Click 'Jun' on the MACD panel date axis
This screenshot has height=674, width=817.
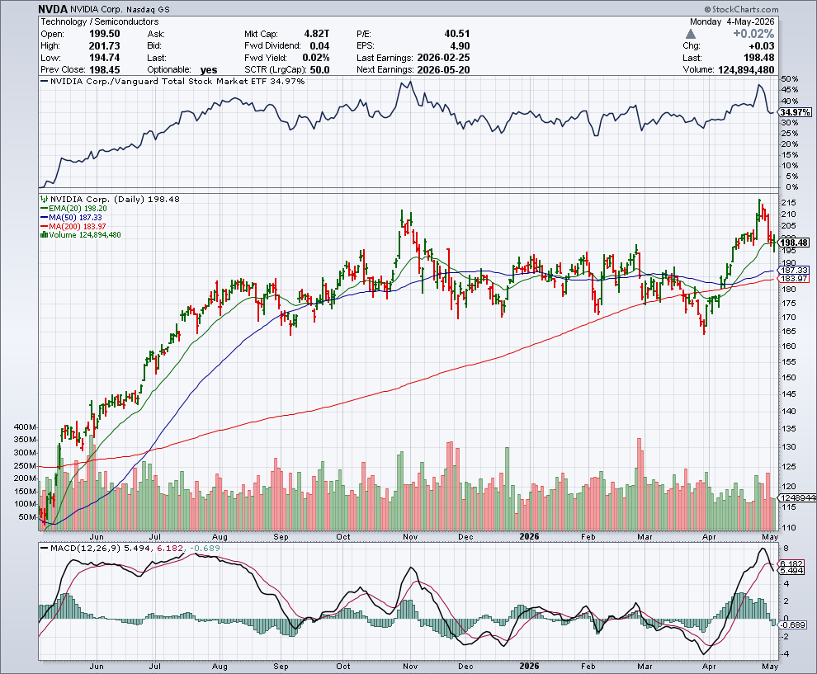97,667
